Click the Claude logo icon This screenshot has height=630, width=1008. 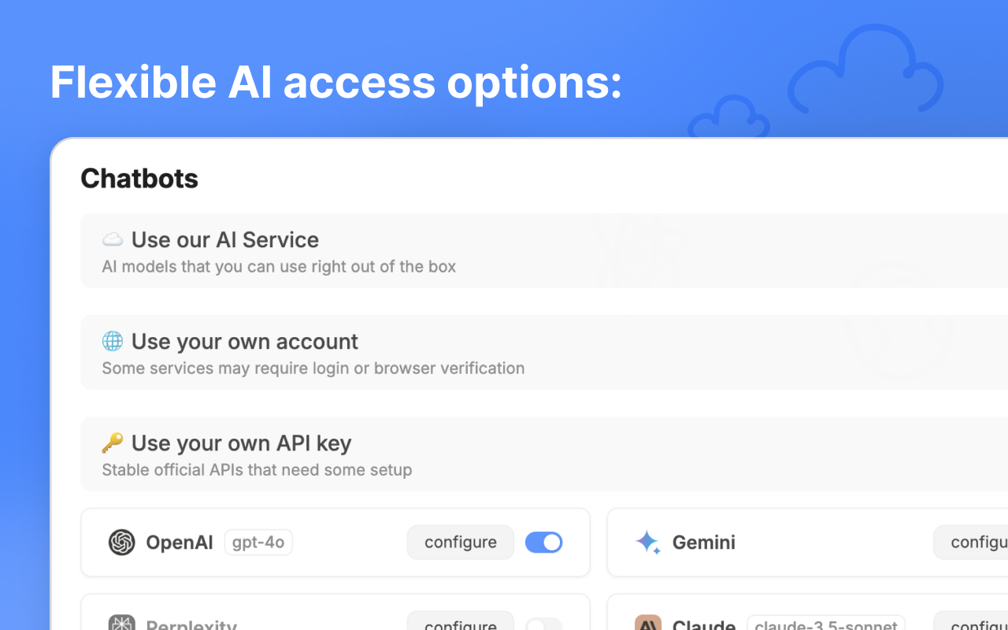pyautogui.click(x=647, y=624)
